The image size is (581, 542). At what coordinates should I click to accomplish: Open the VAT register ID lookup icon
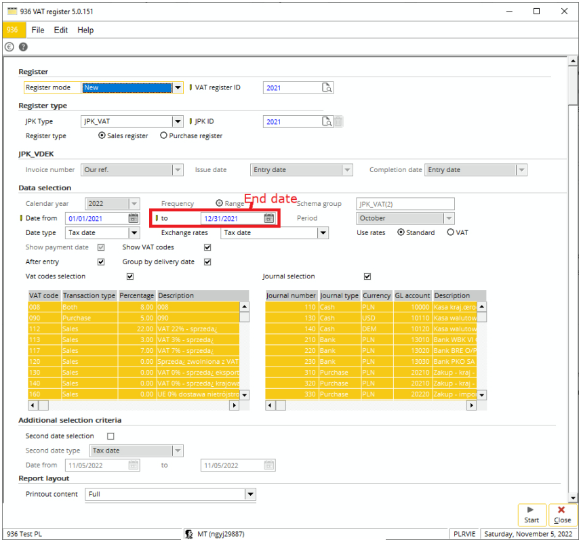click(x=327, y=87)
